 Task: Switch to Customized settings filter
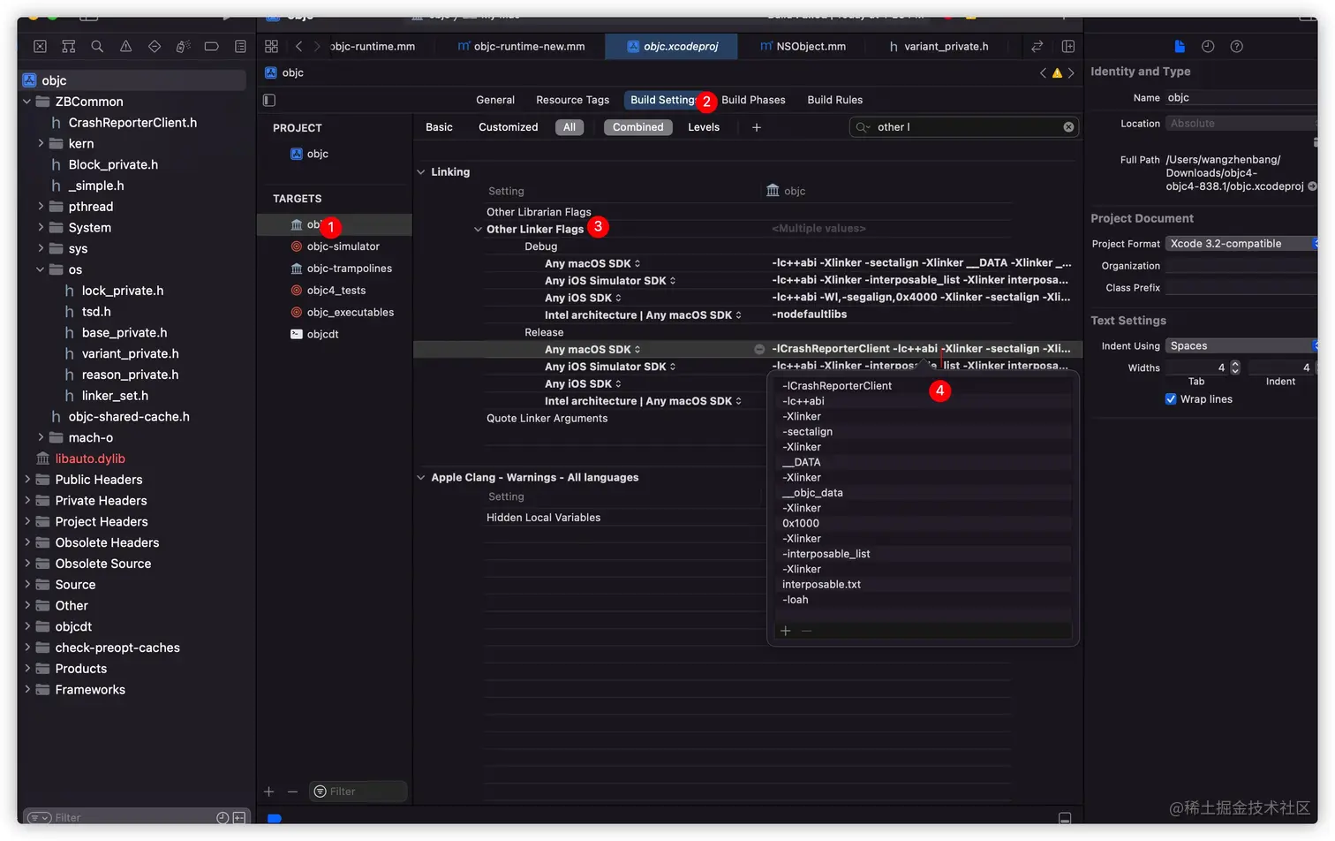point(508,127)
